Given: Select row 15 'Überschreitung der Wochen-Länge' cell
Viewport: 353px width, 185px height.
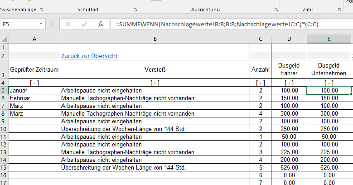Looking at the screenshot, I should click(x=155, y=167).
